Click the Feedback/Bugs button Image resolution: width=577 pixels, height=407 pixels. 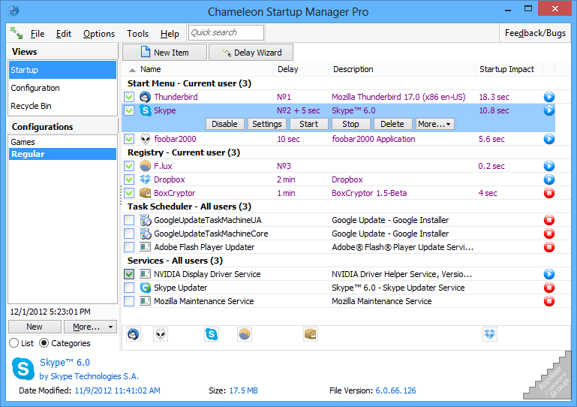point(535,33)
